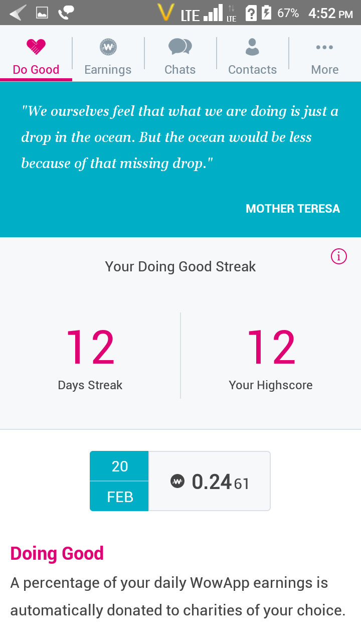Tap the Chats speech bubbles icon

pos(180,47)
